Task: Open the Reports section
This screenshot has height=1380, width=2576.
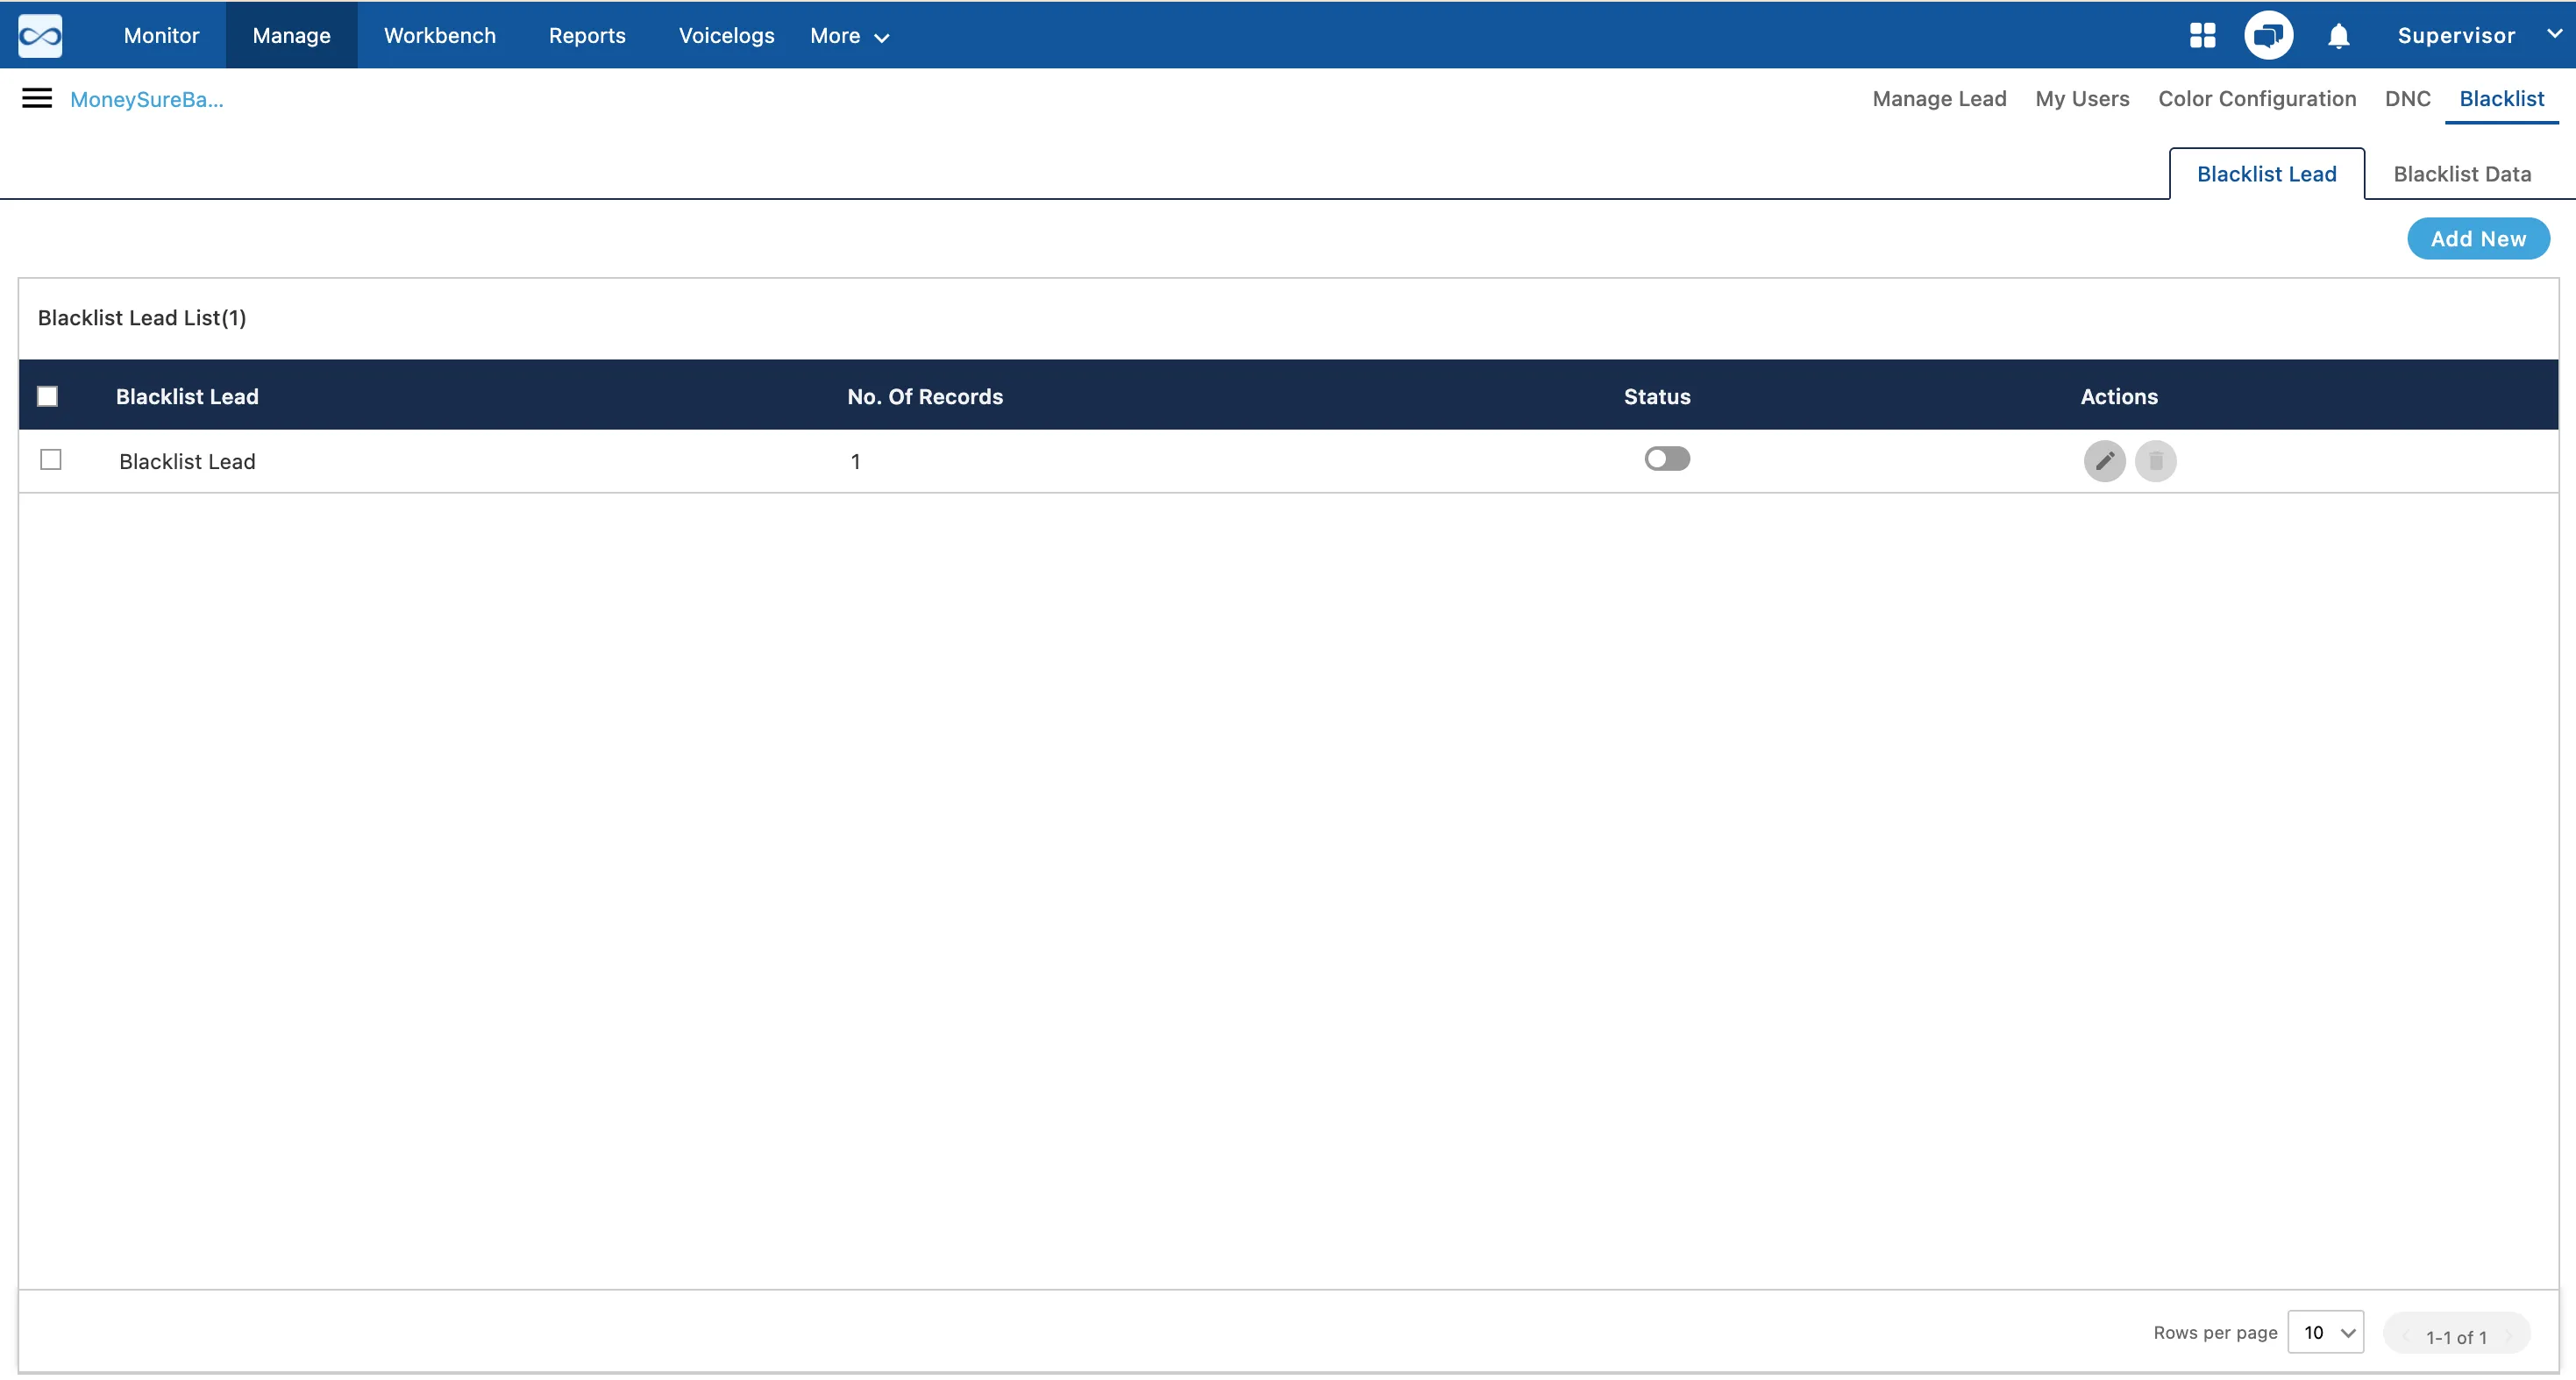Action: pos(587,36)
